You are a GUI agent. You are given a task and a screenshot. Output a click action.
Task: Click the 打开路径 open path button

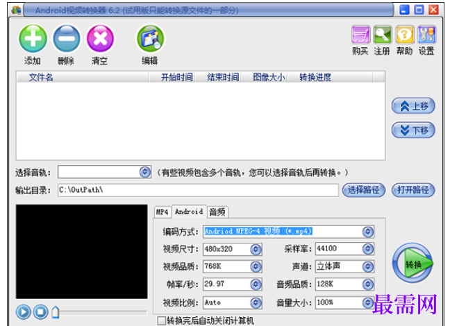tap(413, 190)
